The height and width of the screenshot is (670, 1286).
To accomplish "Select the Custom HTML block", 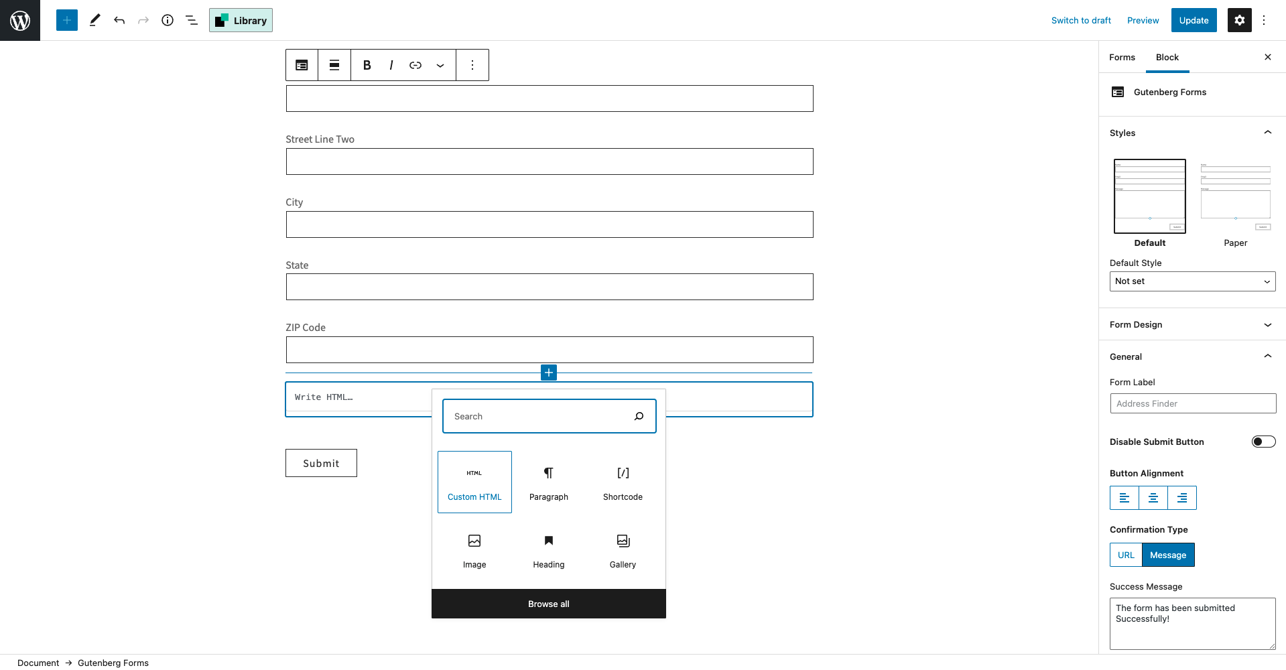I will coord(474,482).
